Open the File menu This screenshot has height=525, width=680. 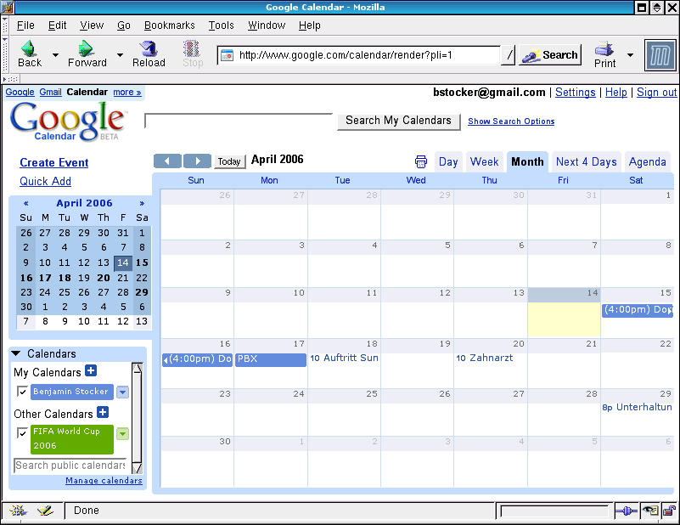(25, 25)
